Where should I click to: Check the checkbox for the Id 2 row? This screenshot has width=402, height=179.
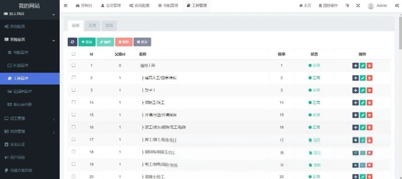point(74,77)
